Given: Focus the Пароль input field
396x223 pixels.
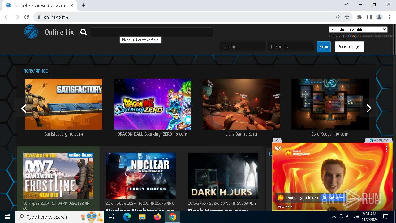Looking at the screenshot, I should [291, 47].
